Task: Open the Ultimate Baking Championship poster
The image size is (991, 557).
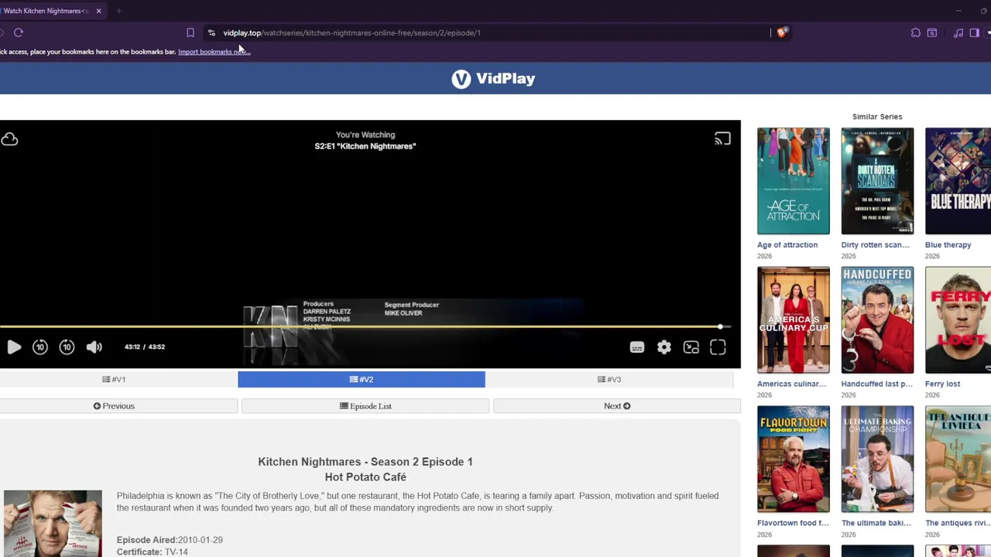Action: point(877,460)
